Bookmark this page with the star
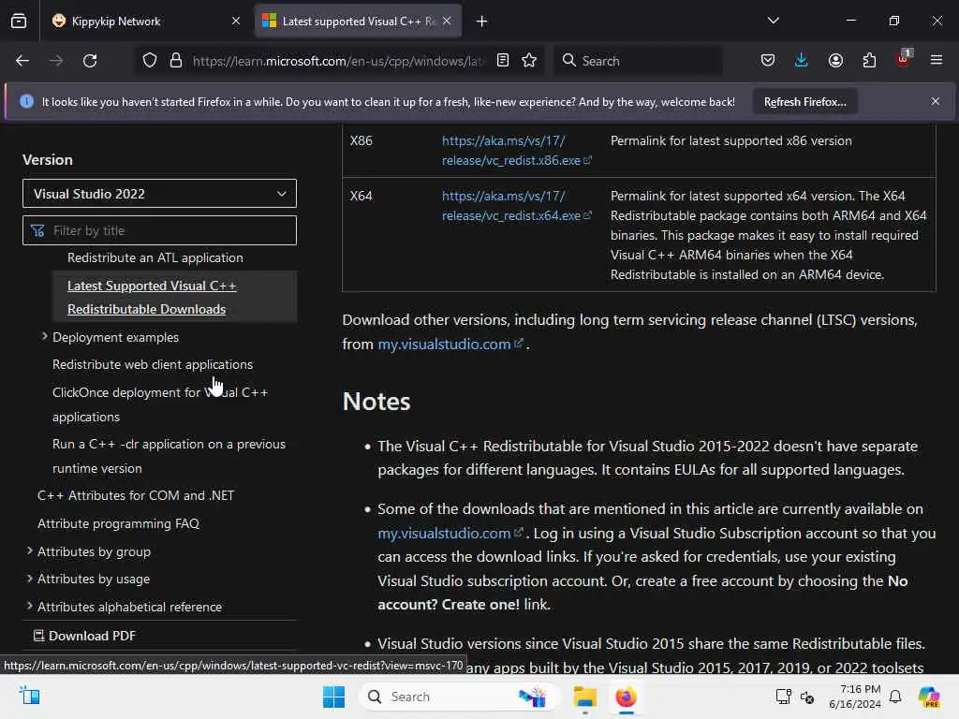Image resolution: width=959 pixels, height=719 pixels. [x=530, y=61]
